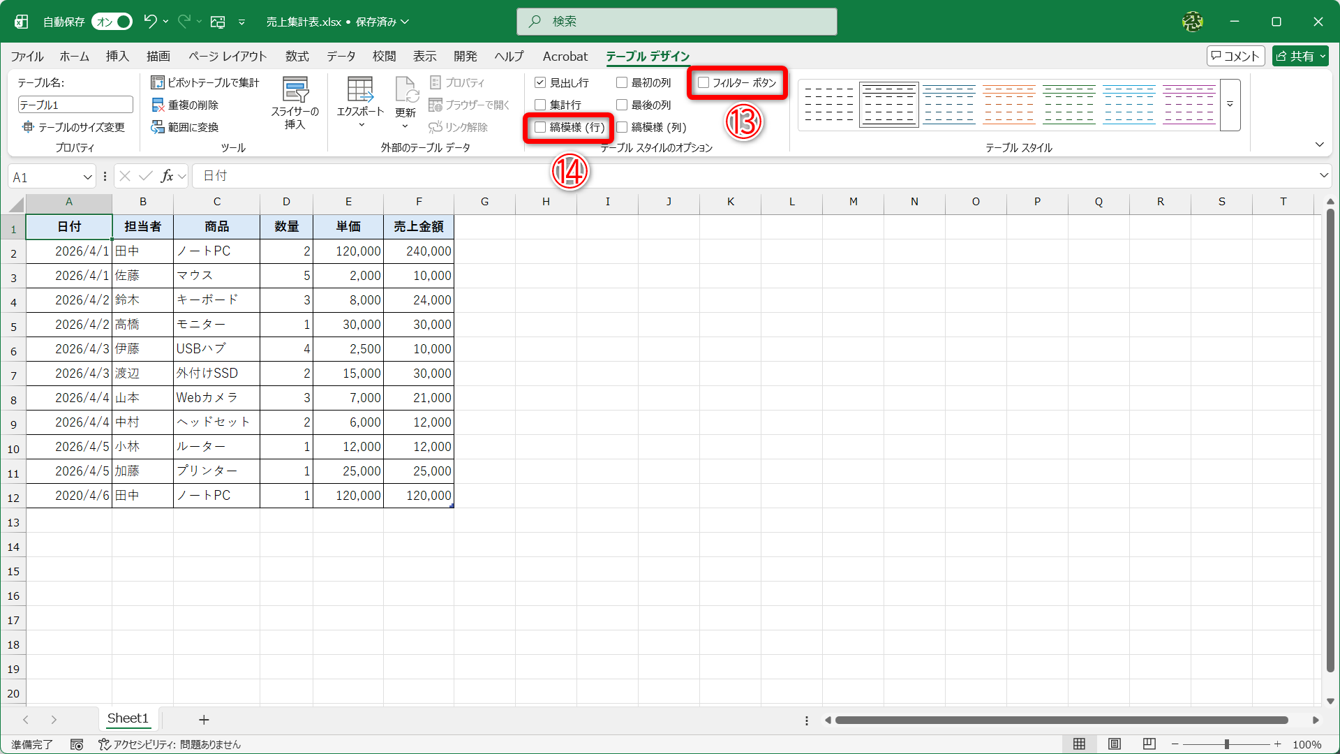The width and height of the screenshot is (1340, 754).
Task: Click the Insert Slicer icon
Action: (x=295, y=91)
